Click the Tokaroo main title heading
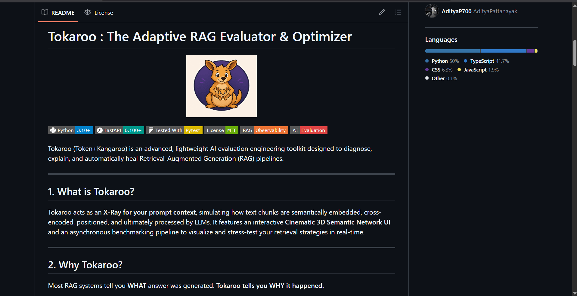Image resolution: width=577 pixels, height=296 pixels. (x=200, y=37)
